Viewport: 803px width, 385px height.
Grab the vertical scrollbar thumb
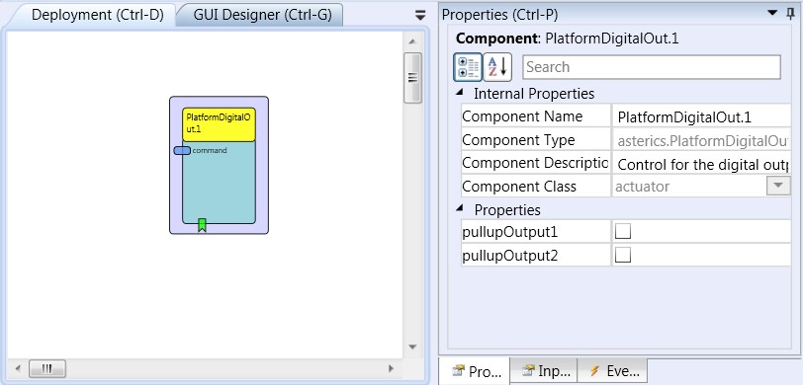click(x=412, y=78)
